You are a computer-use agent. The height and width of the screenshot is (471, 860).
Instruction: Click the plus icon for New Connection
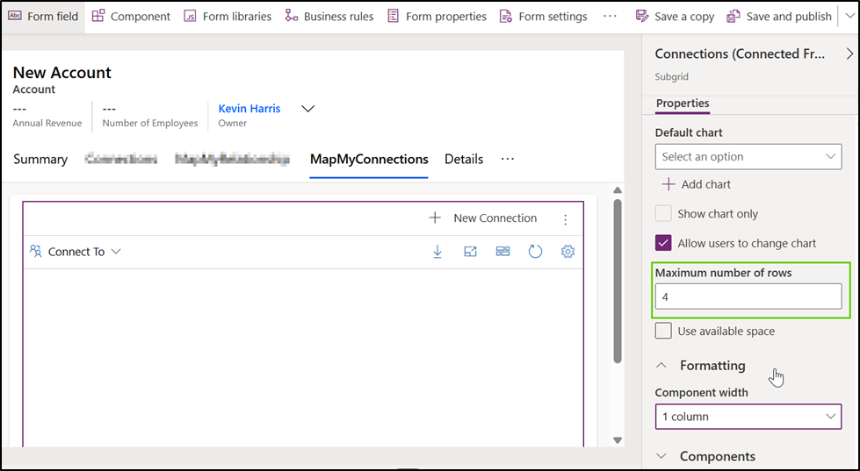point(435,218)
